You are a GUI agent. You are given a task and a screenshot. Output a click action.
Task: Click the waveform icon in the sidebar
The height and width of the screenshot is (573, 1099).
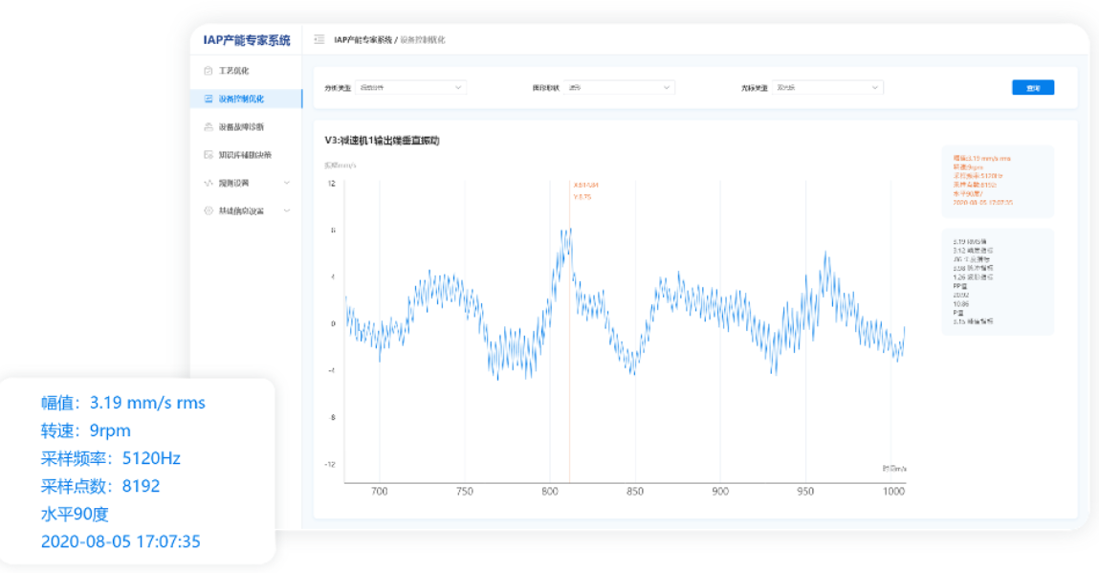209,183
